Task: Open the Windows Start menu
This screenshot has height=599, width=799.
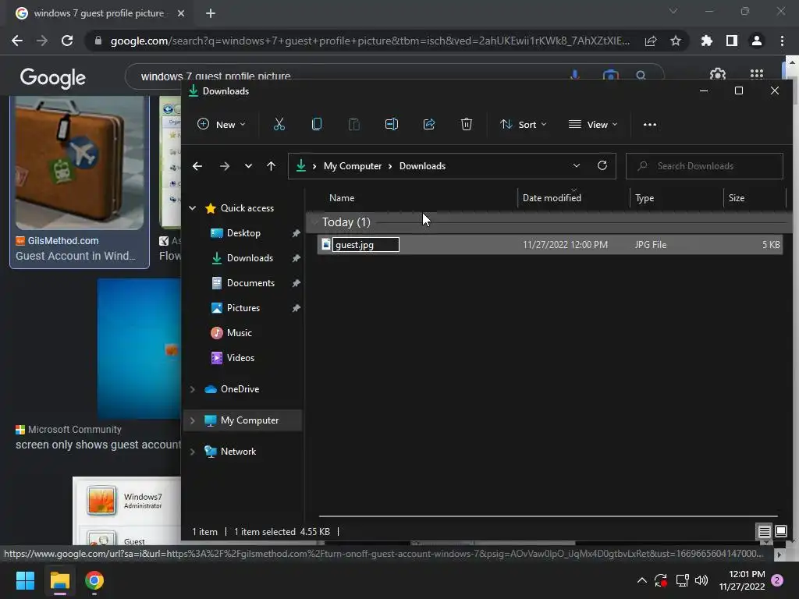Action: (25, 580)
